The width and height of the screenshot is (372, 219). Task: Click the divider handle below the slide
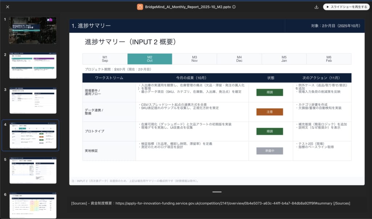point(217,192)
